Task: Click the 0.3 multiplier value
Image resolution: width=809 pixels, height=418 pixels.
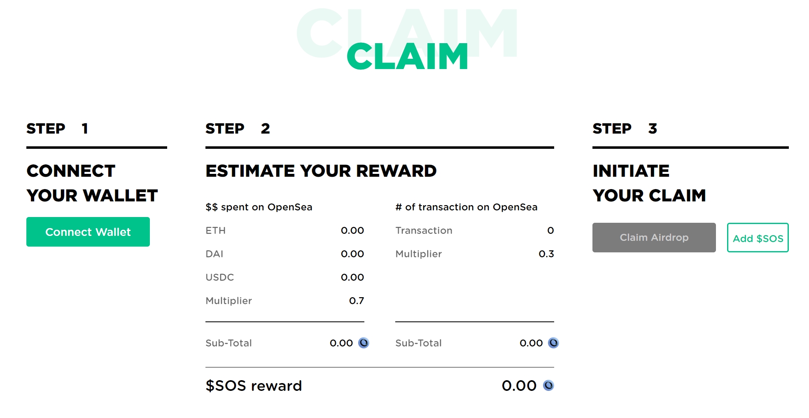Action: [546, 254]
